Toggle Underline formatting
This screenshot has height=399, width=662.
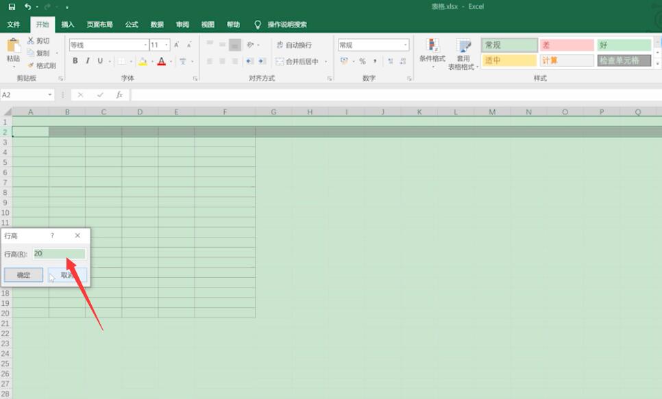100,61
